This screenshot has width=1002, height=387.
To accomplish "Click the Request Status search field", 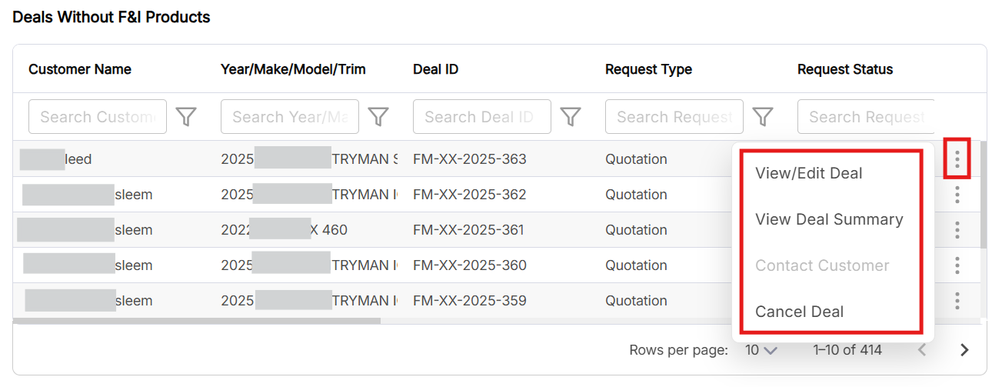I will click(866, 117).
